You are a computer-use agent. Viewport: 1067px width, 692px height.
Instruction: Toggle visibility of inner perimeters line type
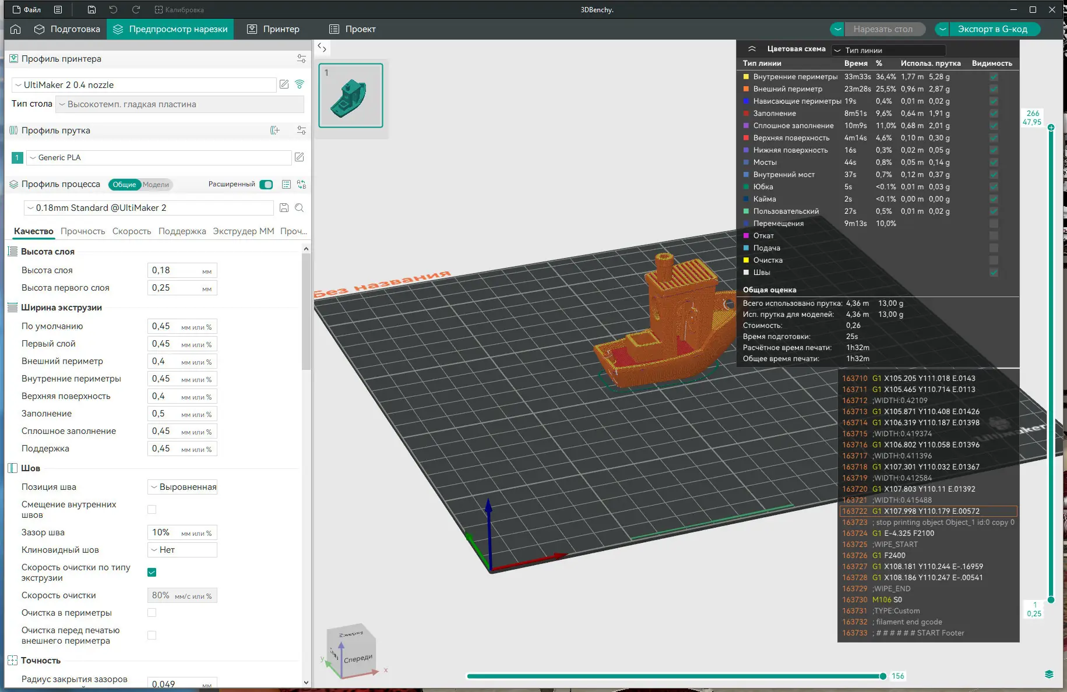[994, 77]
